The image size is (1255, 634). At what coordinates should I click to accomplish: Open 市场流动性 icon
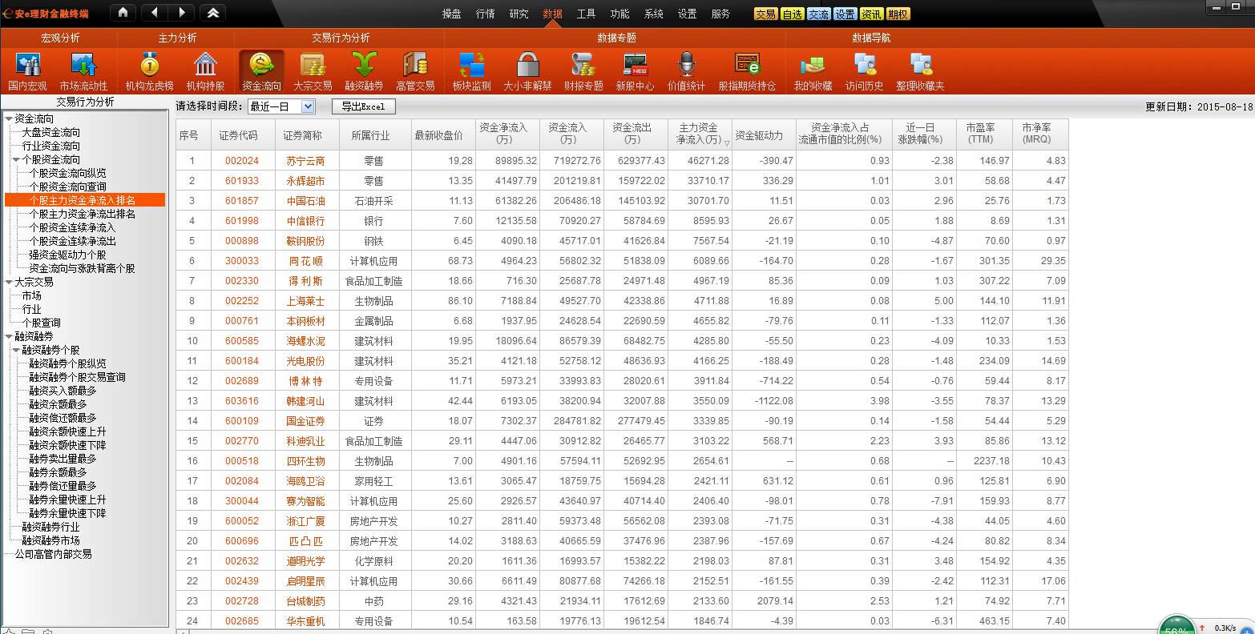coord(83,72)
